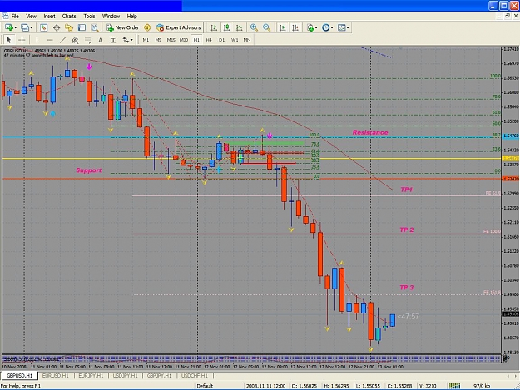The width and height of the screenshot is (520, 390).
Task: Show the Terminal panel
Action: (x=82, y=27)
